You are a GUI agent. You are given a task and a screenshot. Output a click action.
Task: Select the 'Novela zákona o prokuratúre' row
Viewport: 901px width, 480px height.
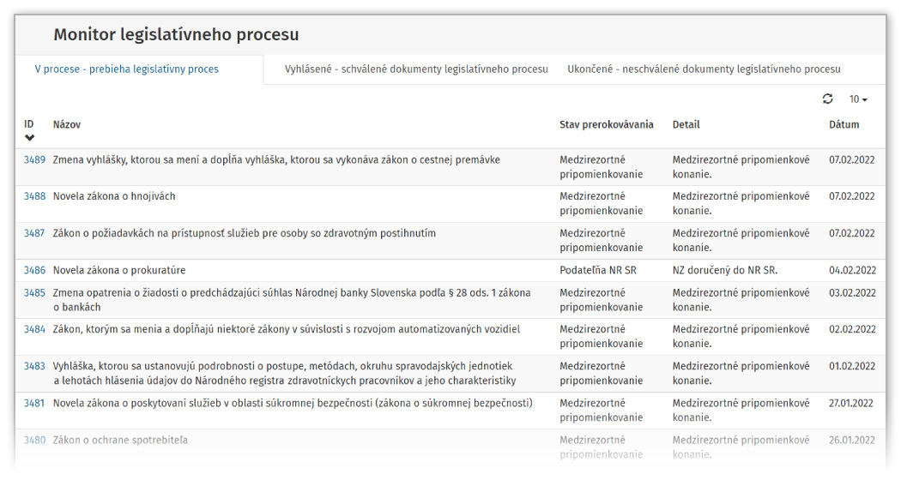119,270
